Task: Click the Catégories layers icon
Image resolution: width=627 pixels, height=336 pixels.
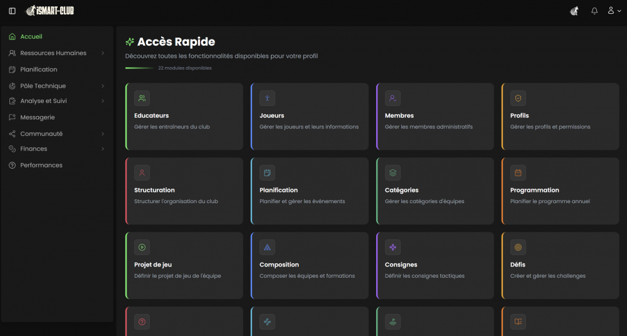Action: pyautogui.click(x=393, y=172)
